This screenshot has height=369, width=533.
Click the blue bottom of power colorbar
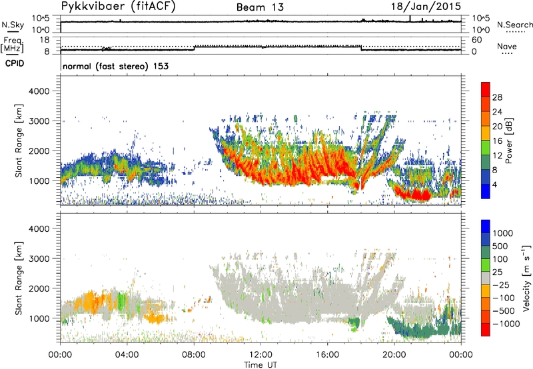[486, 191]
